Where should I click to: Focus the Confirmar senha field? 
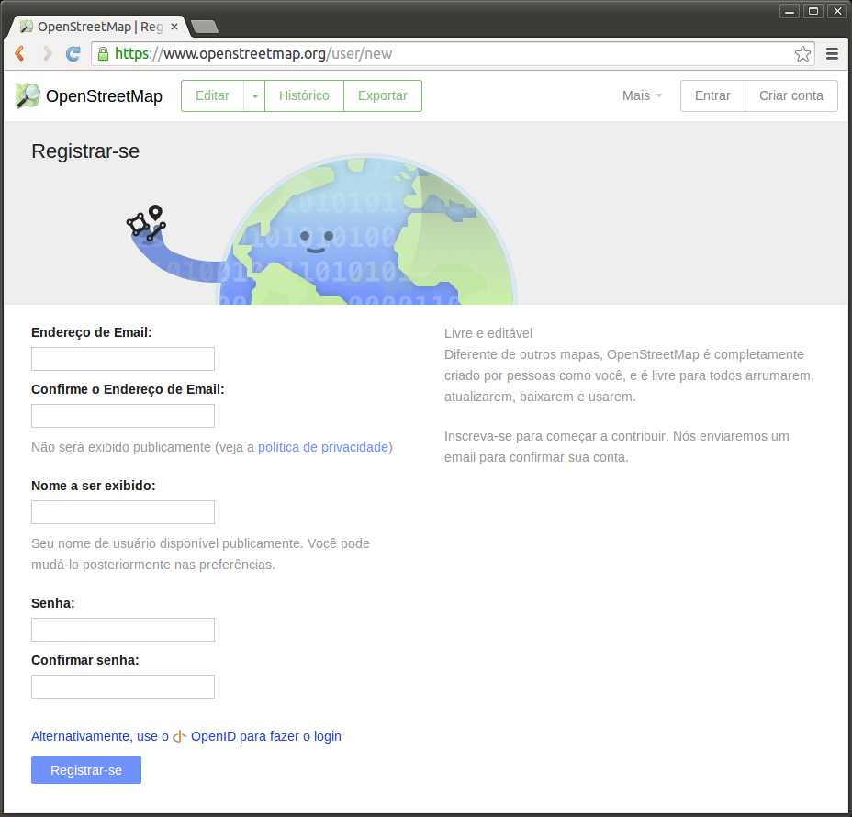click(x=123, y=687)
